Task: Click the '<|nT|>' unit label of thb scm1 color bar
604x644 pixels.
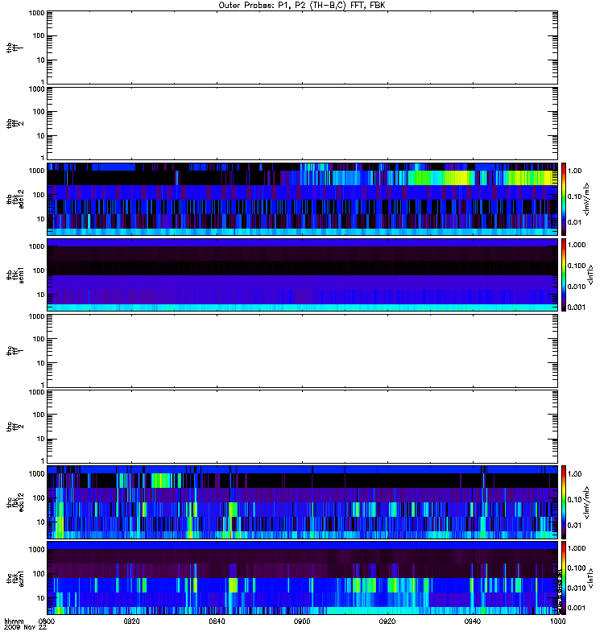Action: [x=590, y=275]
